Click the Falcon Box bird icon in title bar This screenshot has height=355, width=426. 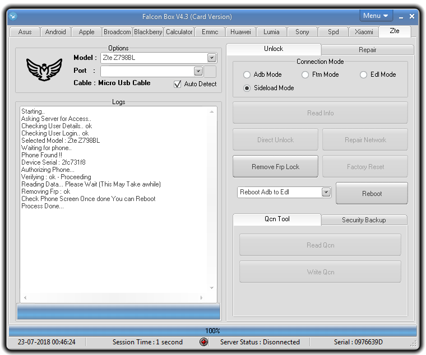[x=13, y=16]
